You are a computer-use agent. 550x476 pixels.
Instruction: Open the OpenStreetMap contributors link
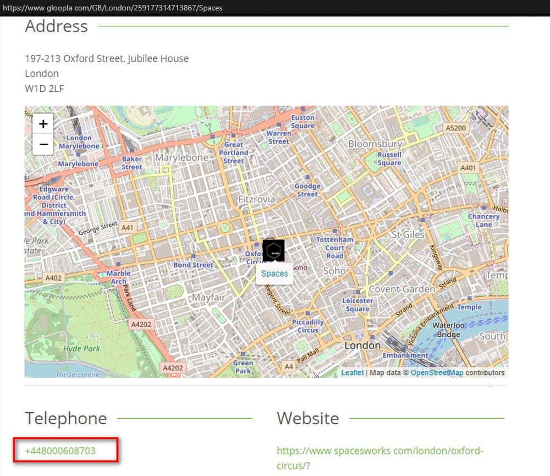(437, 373)
